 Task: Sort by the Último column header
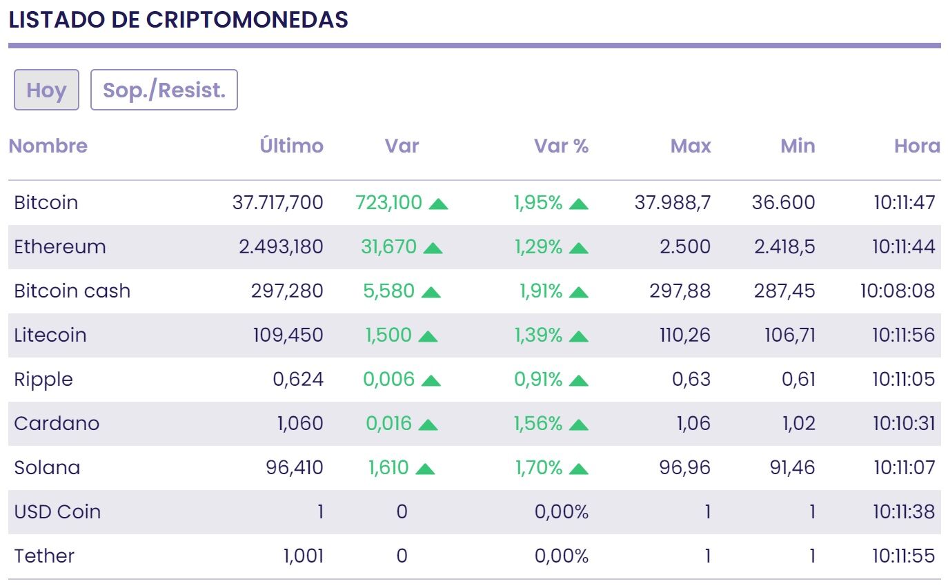point(291,146)
